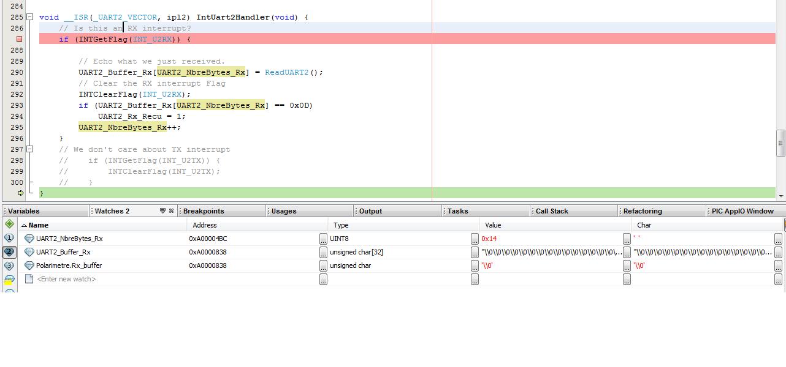Switch to Watches 3 view in sidebar
The height and width of the screenshot is (367, 786).
click(x=9, y=266)
